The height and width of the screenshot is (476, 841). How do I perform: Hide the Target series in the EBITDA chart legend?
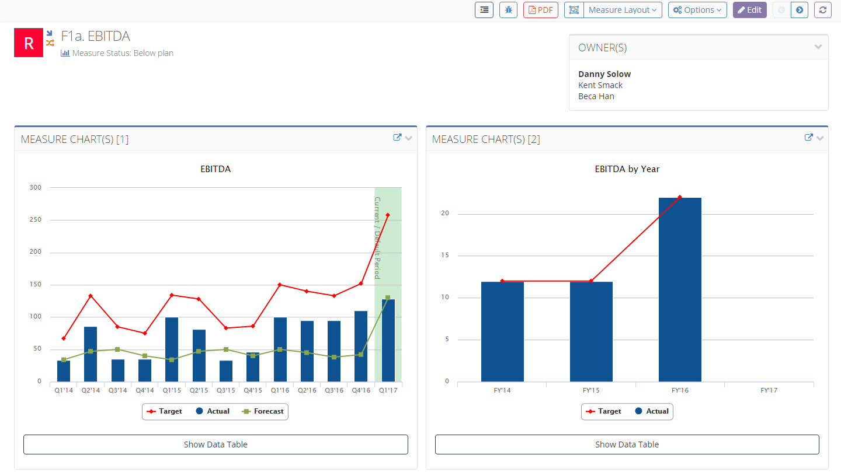(x=168, y=411)
